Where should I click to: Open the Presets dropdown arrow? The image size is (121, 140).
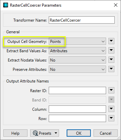56,133
